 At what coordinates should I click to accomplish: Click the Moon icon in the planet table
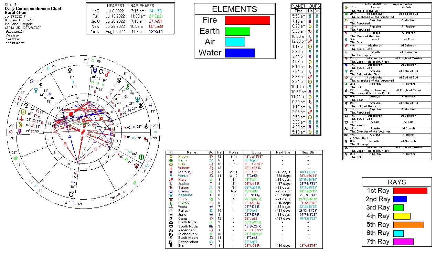pyautogui.click(x=171, y=157)
